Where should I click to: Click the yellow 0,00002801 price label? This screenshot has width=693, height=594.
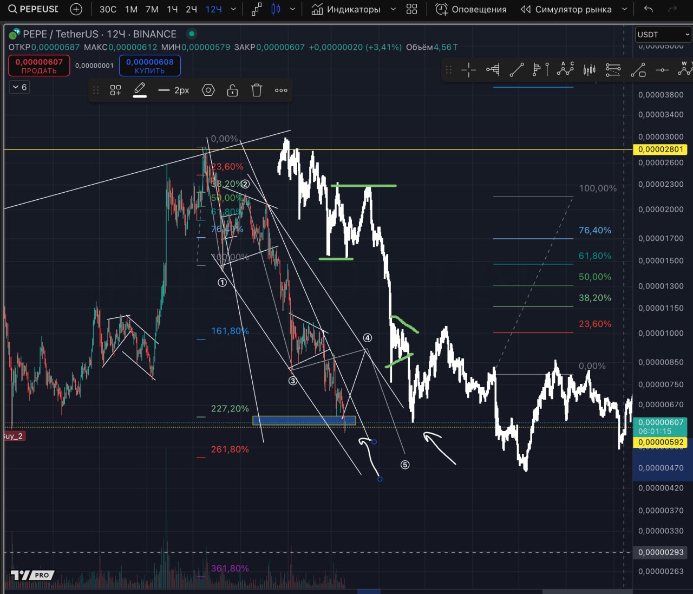(x=660, y=149)
